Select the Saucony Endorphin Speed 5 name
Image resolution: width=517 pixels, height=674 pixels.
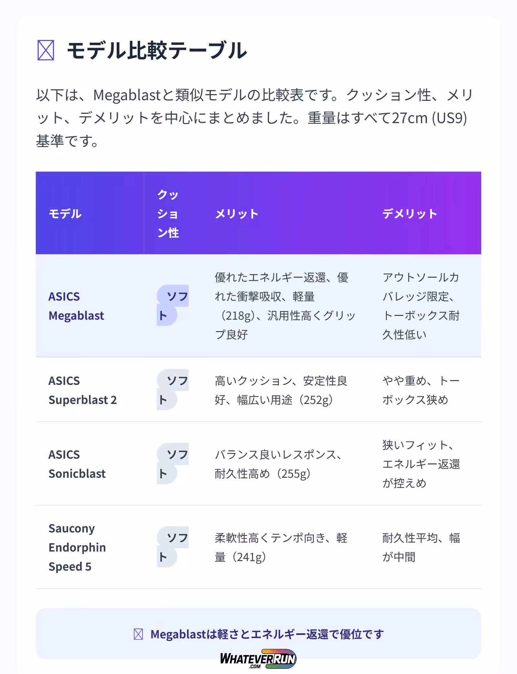click(77, 547)
